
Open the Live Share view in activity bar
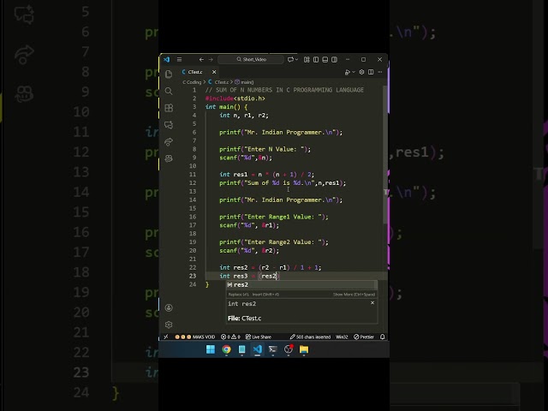click(x=169, y=141)
